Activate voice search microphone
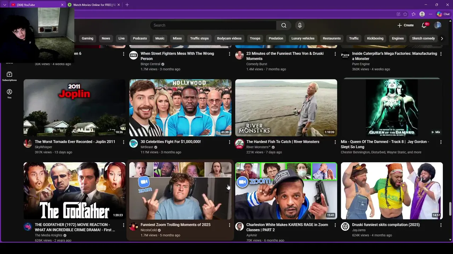The image size is (453, 254). pos(300,25)
